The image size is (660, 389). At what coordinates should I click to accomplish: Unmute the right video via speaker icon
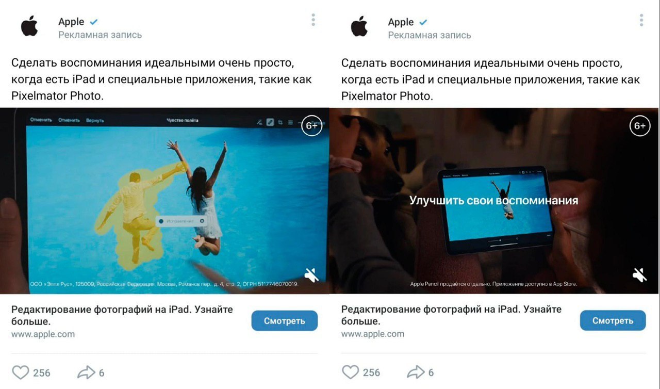640,275
